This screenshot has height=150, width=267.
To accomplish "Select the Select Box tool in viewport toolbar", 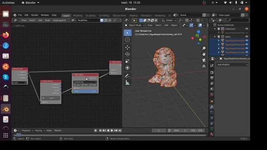I will [x=128, y=33].
